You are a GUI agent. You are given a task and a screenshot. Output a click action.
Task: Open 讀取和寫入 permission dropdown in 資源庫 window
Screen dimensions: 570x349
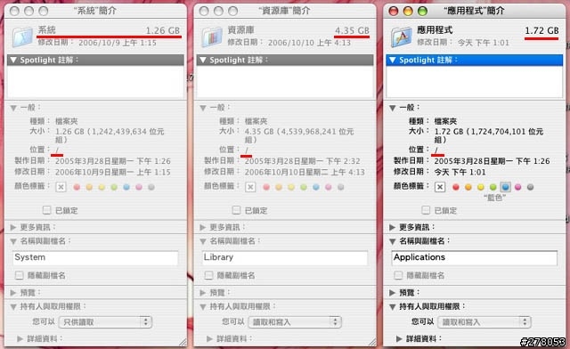pyautogui.click(x=295, y=321)
